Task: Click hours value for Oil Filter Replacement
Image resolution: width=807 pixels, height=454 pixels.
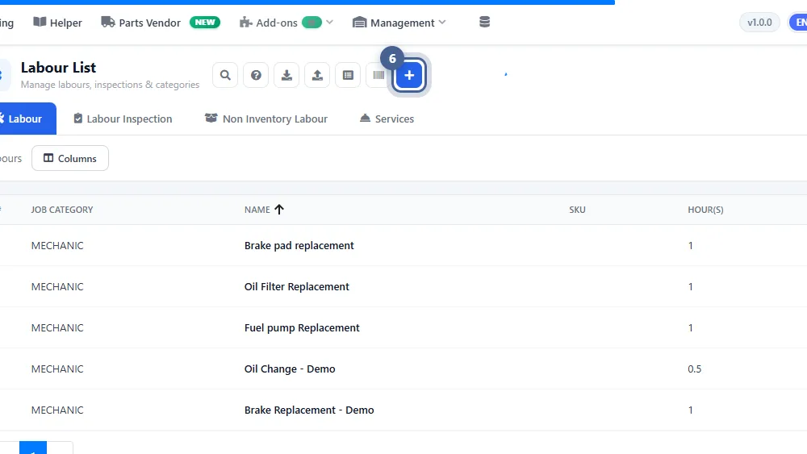Action: point(691,287)
